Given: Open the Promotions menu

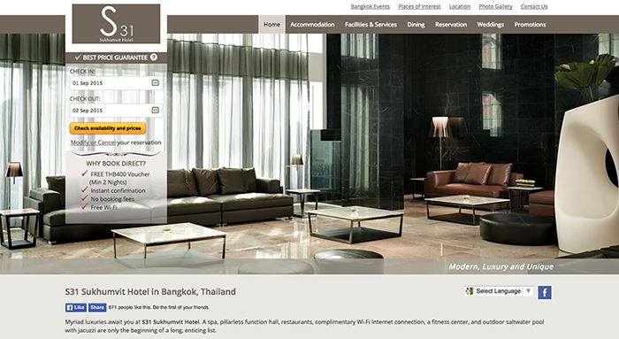Looking at the screenshot, I should (530, 25).
